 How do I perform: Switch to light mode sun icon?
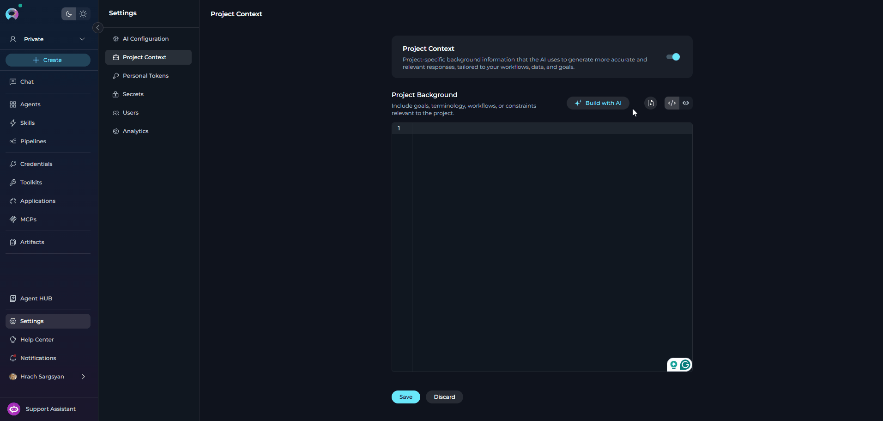(x=83, y=14)
